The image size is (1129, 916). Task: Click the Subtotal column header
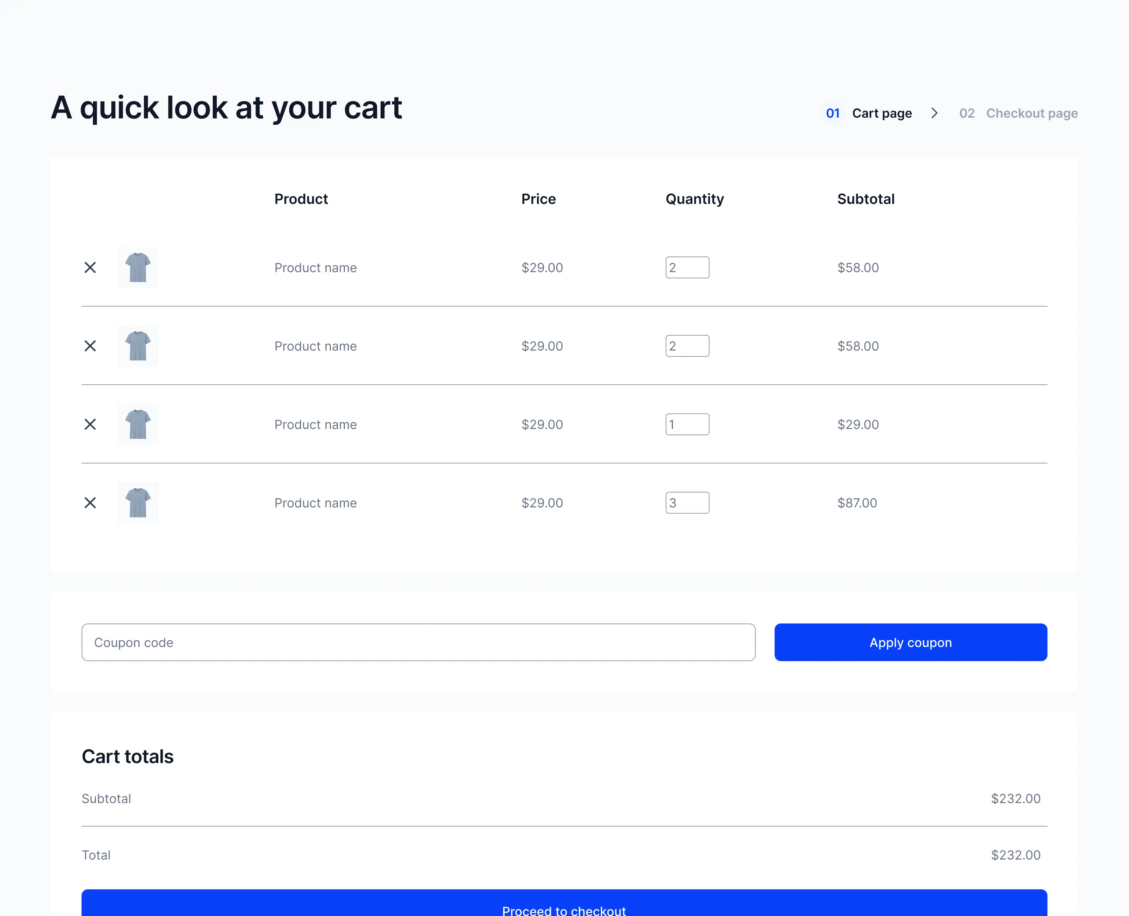[x=866, y=199]
